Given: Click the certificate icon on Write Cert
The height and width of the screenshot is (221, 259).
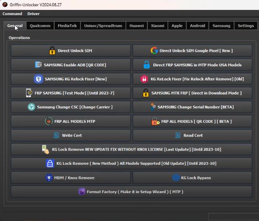Looking at the screenshot, I should point(56,135).
